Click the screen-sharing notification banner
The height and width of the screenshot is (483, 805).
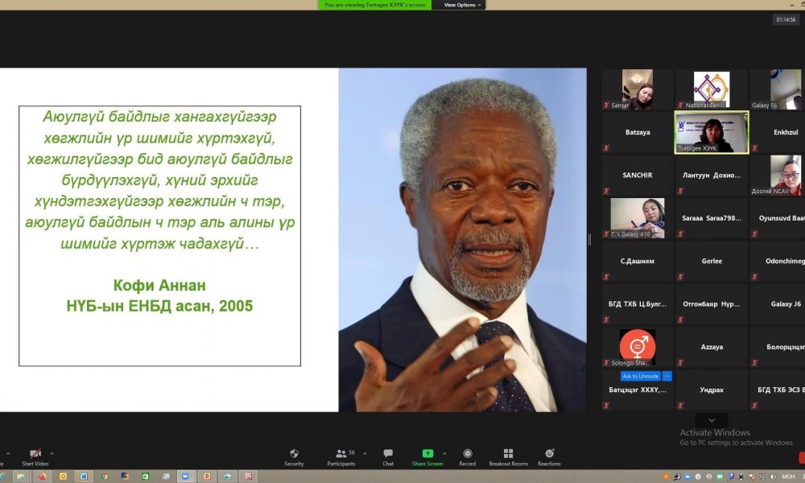tap(375, 5)
